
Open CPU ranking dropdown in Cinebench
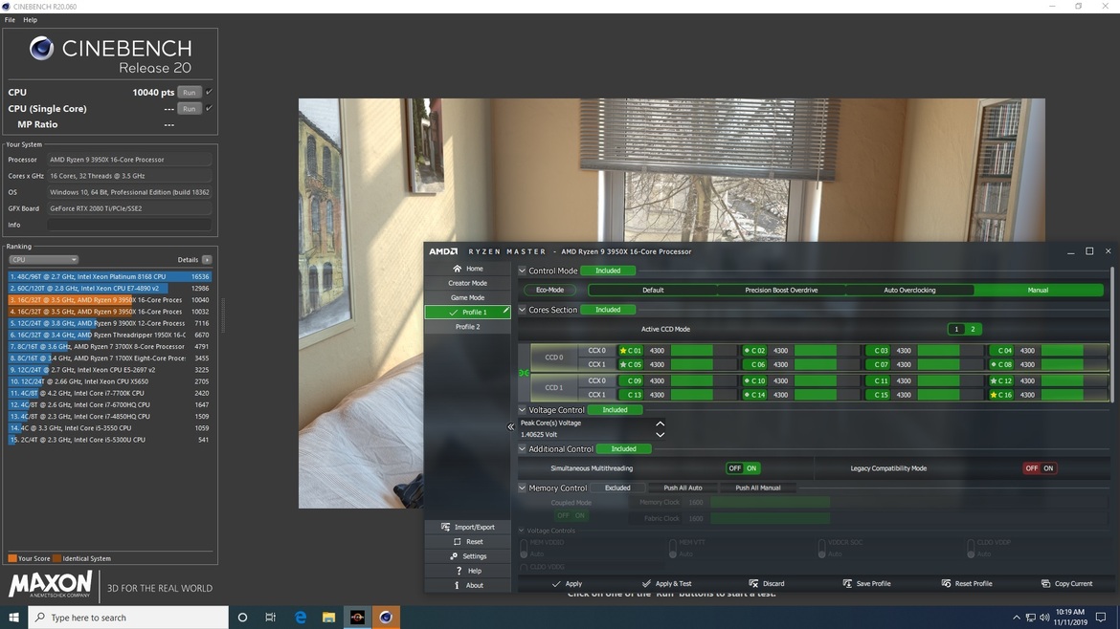pos(43,260)
